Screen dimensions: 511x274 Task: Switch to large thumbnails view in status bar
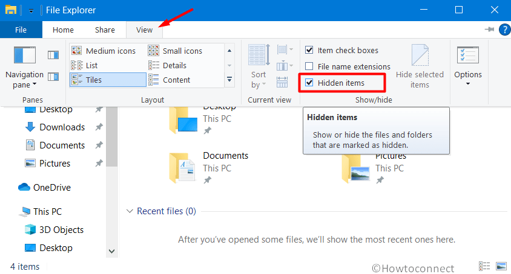click(501, 266)
